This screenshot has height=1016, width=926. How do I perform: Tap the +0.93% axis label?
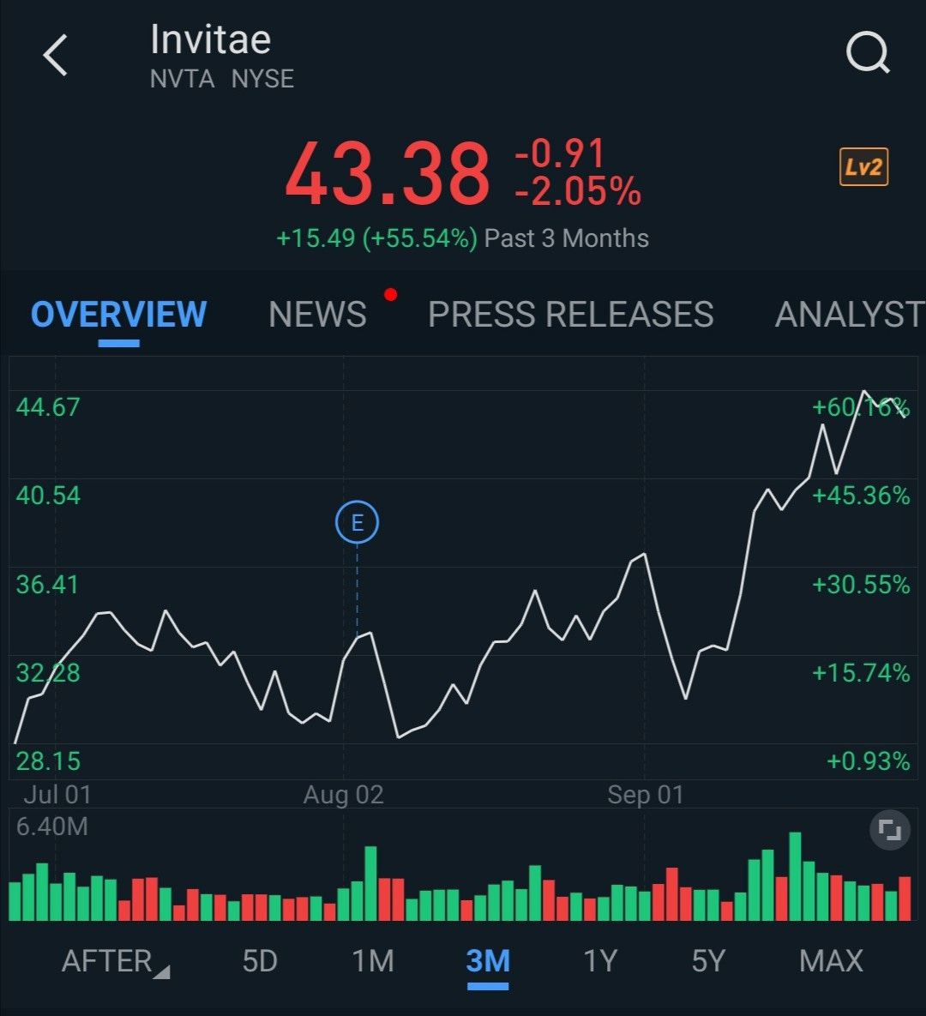869,761
